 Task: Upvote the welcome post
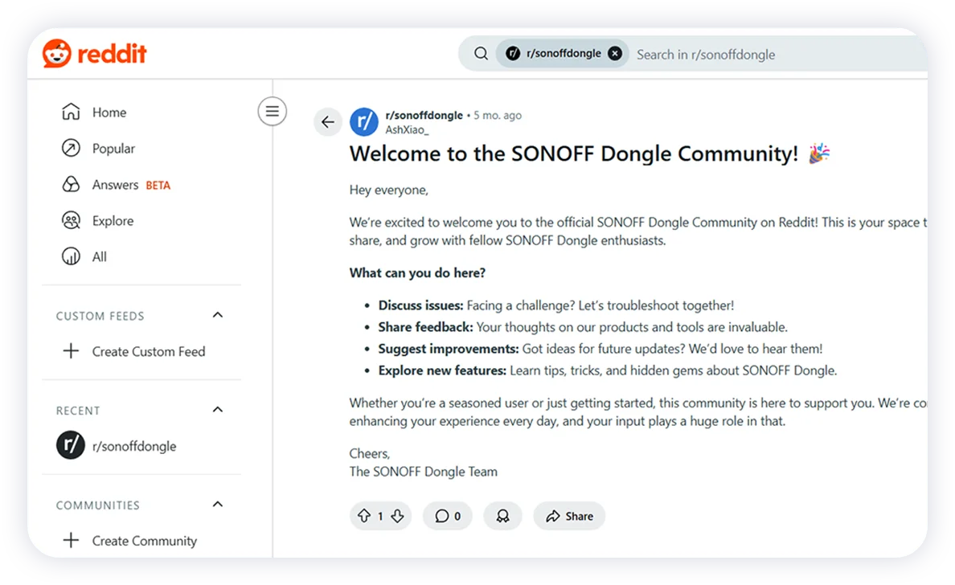coord(364,516)
